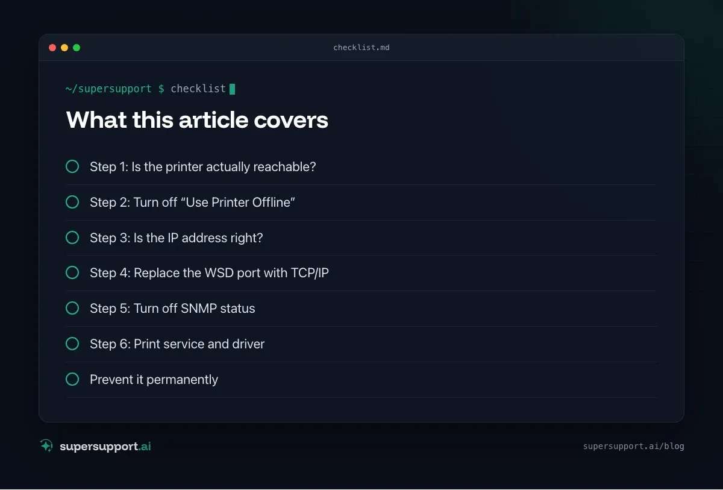723x490 pixels.
Task: Click the green maximize window dot
Action: 77,48
